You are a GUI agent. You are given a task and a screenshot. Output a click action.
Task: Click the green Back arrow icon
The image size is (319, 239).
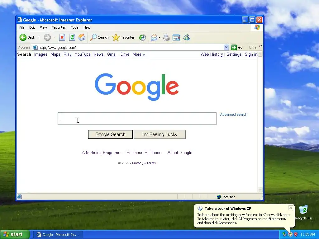(23, 37)
